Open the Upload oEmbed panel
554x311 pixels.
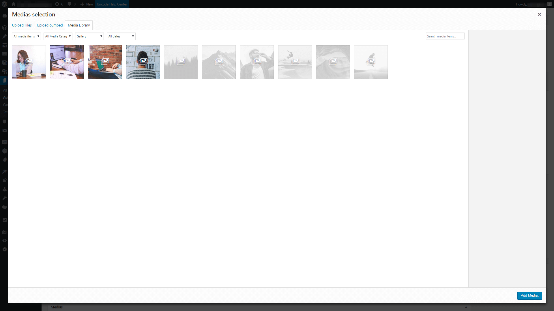(50, 25)
